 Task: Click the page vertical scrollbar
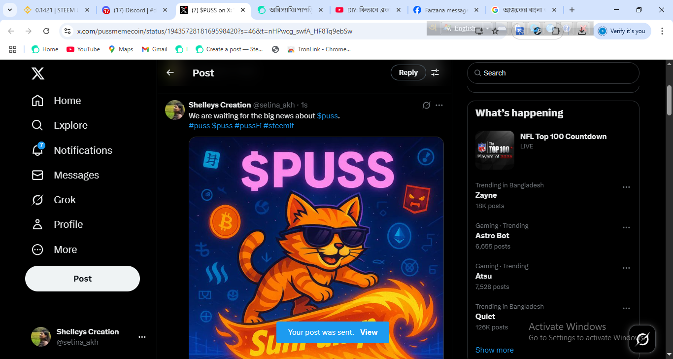[x=669, y=101]
